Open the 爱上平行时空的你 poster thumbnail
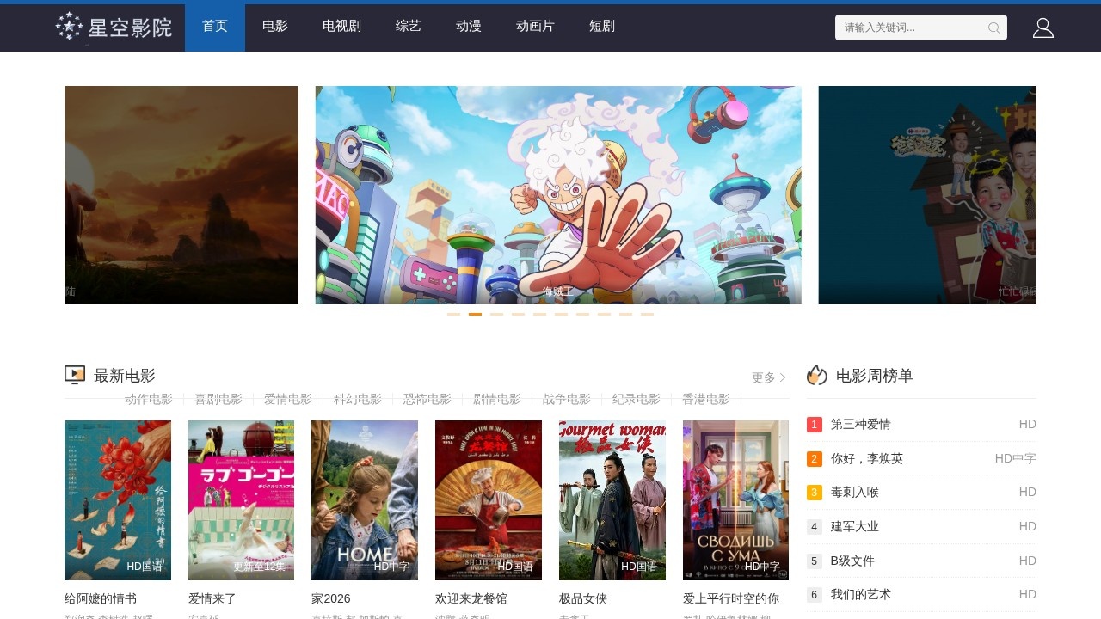This screenshot has width=1101, height=619. point(735,500)
